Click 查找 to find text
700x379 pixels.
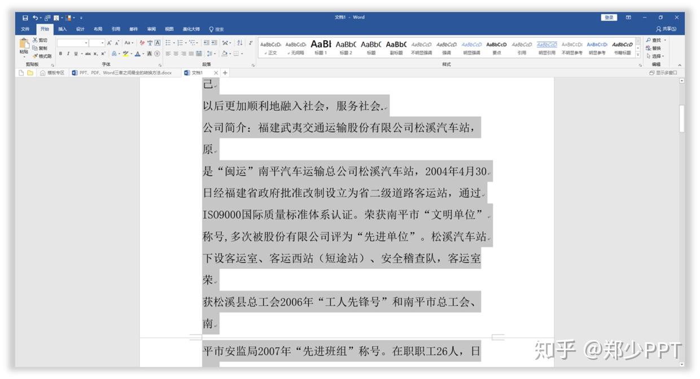655,40
